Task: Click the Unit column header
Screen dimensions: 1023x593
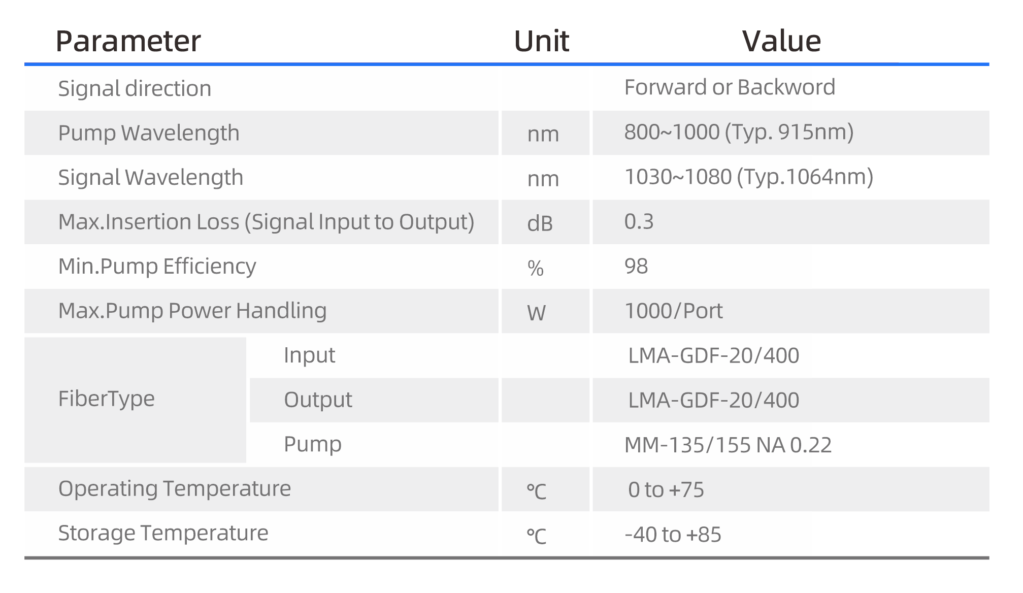Action: 541,41
